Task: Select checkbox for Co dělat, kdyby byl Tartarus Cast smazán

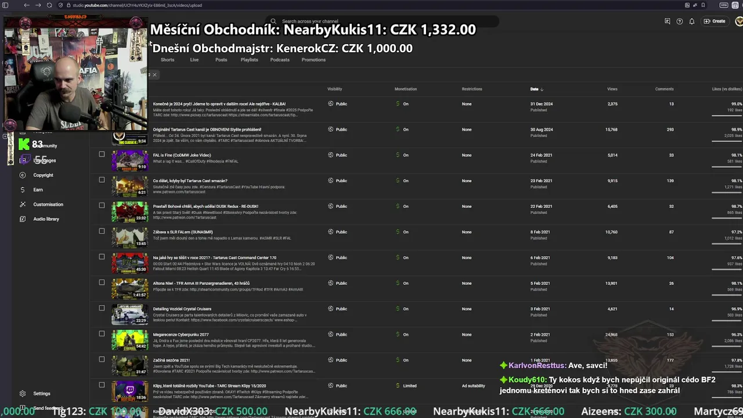Action: pyautogui.click(x=102, y=179)
